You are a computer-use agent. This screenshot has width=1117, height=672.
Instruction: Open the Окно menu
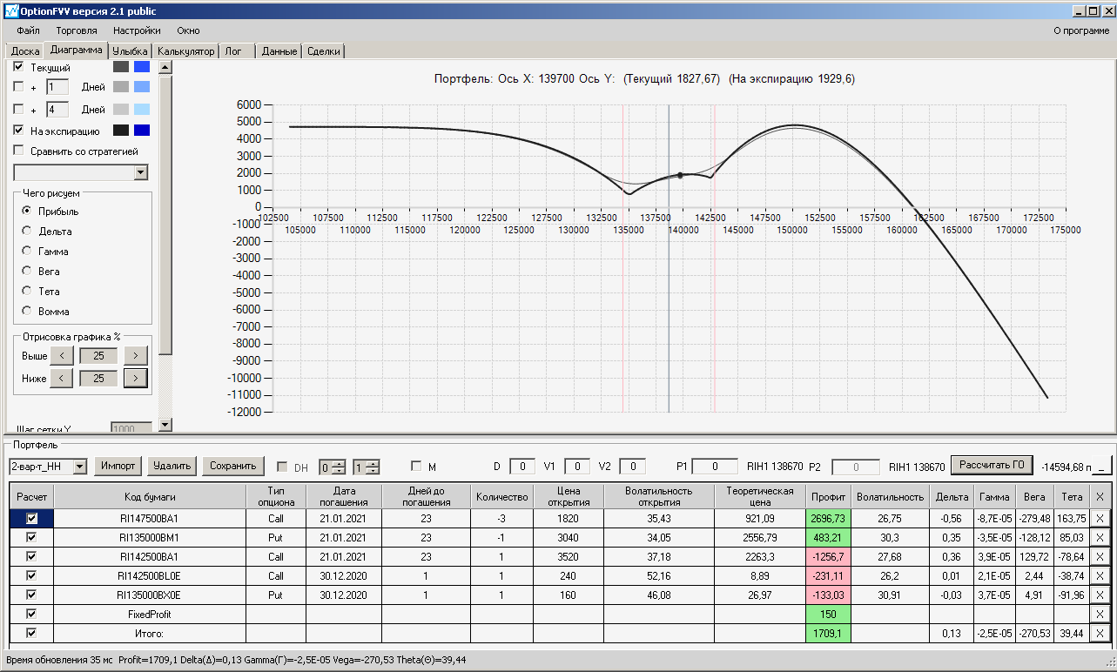coord(188,30)
